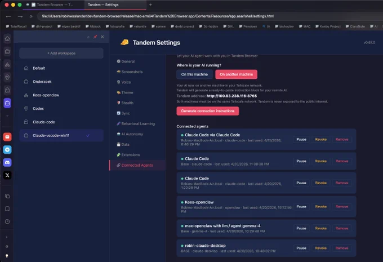Open the 'dhl-project' bookmark folder

click(x=42, y=26)
